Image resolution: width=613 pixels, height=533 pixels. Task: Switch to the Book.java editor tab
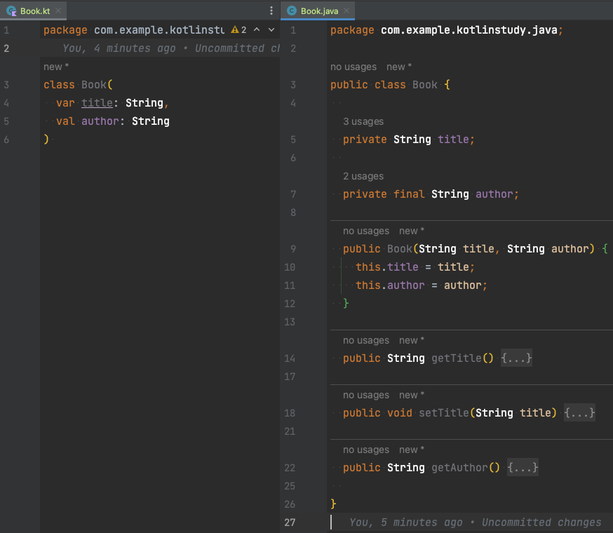coord(319,11)
